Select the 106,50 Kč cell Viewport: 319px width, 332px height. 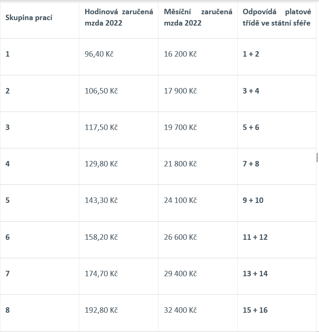pyautogui.click(x=101, y=91)
